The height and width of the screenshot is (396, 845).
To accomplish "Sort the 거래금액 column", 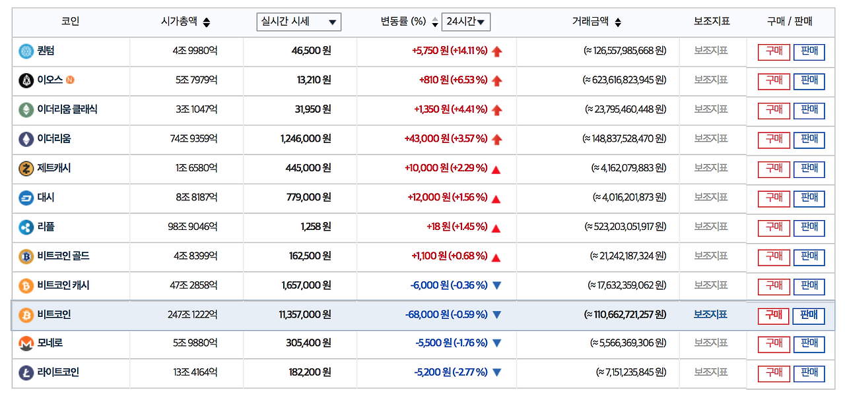I will pos(617,21).
